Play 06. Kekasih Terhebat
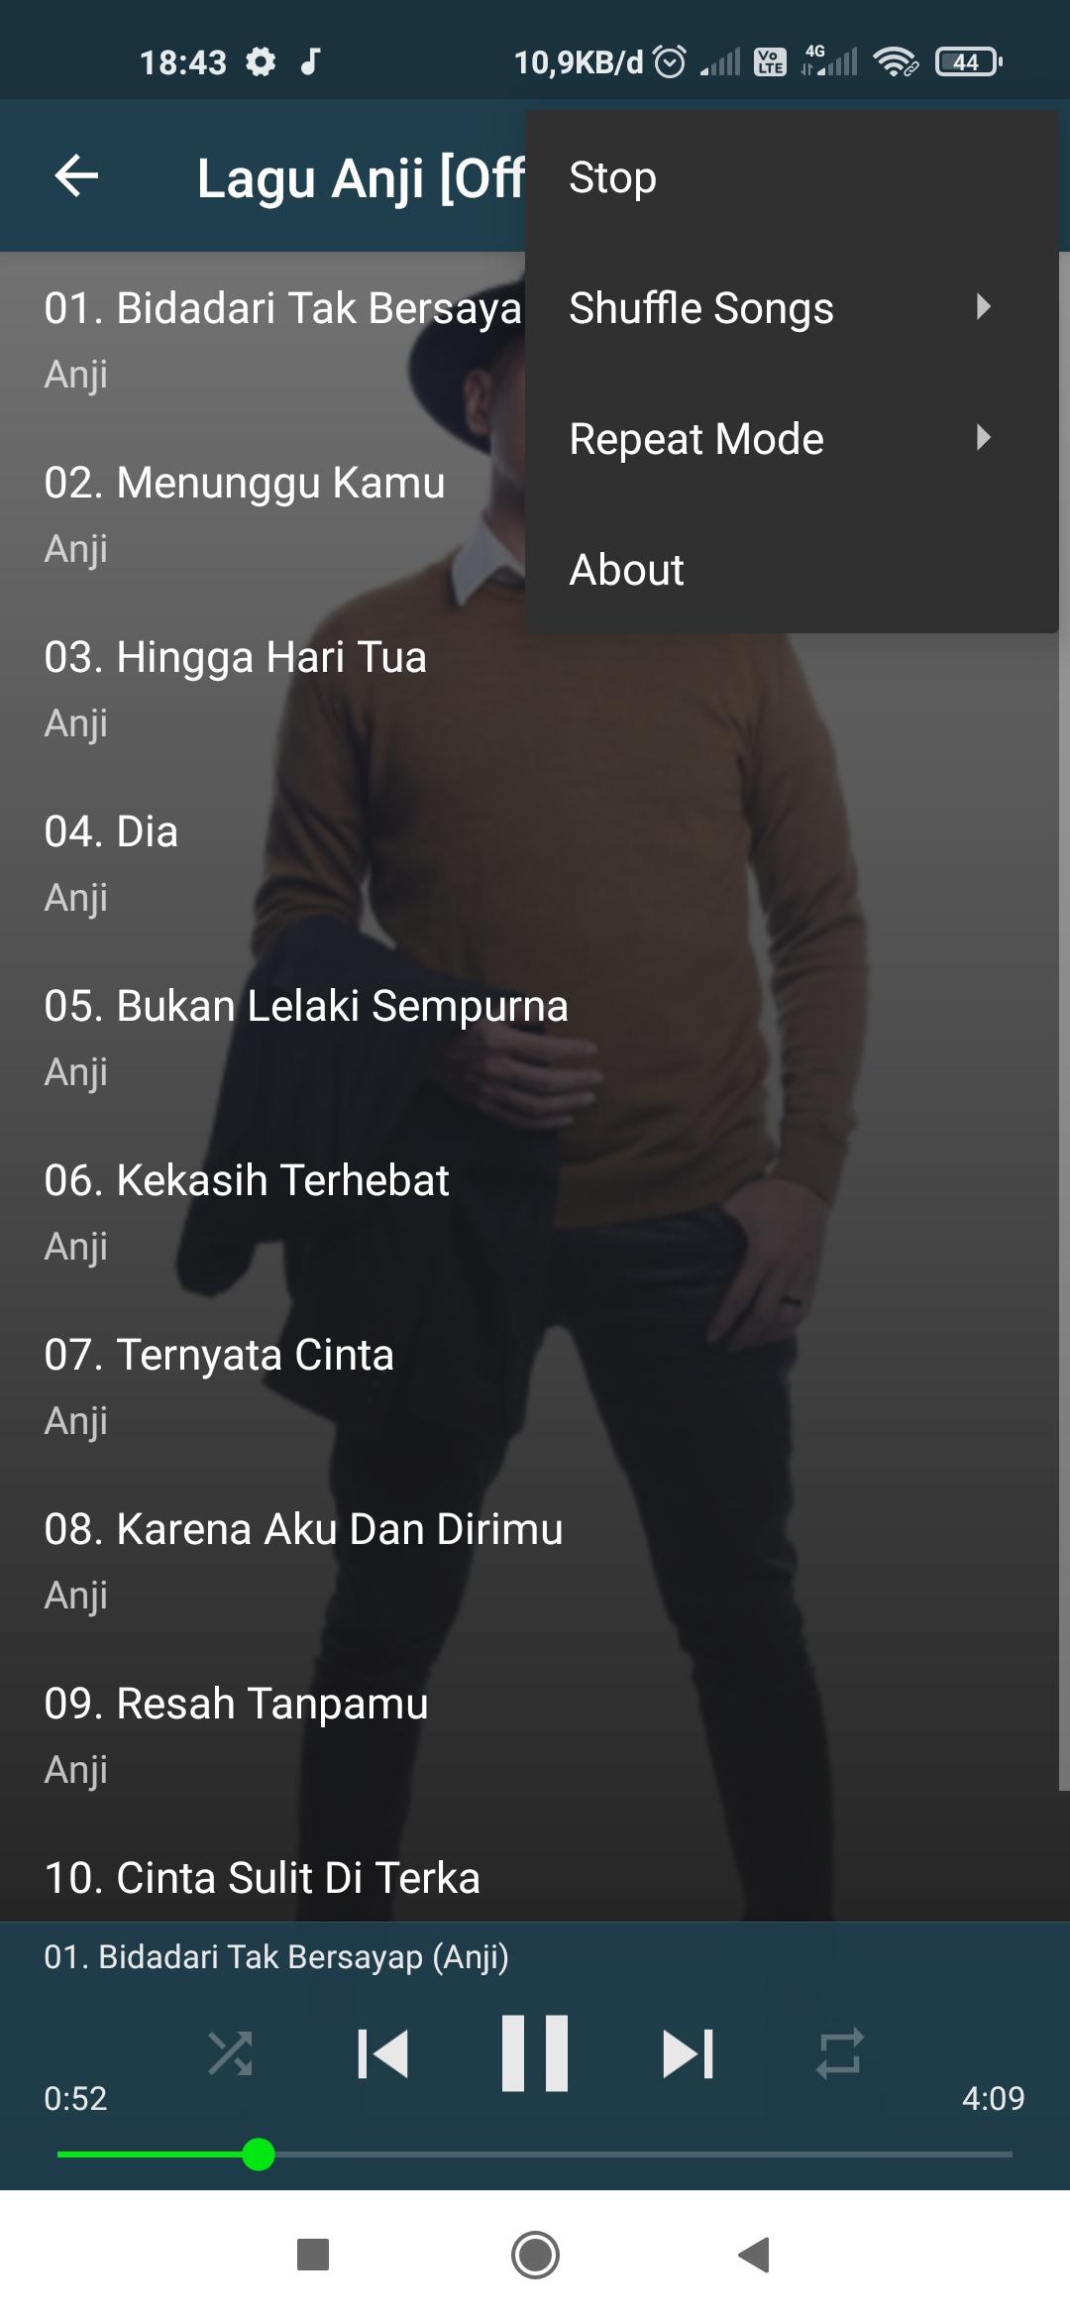The height and width of the screenshot is (2319, 1070). tap(535, 1212)
